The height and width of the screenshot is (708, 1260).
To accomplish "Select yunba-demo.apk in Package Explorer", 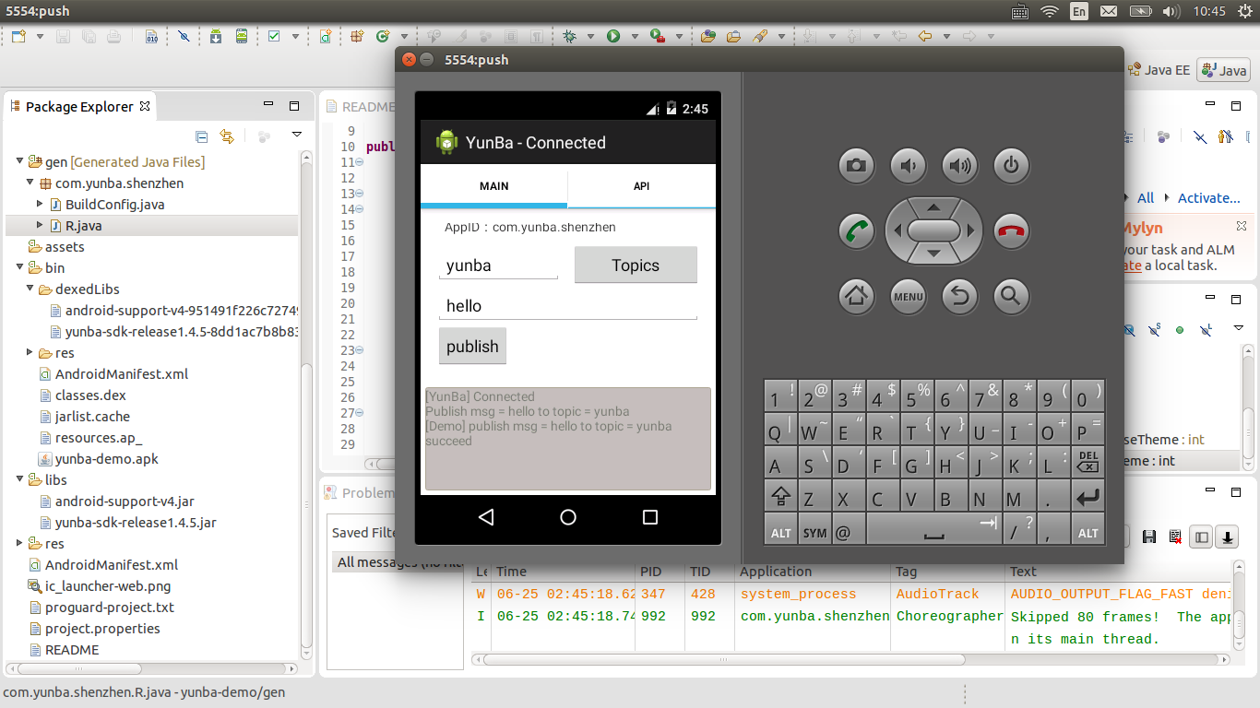I will pyautogui.click(x=106, y=459).
